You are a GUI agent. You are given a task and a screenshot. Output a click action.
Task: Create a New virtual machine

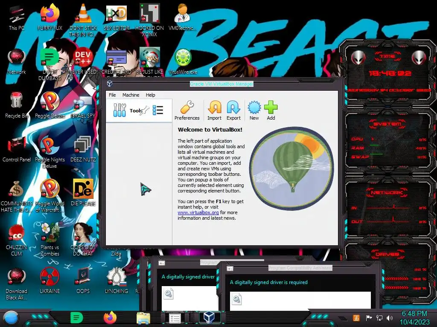point(254,110)
